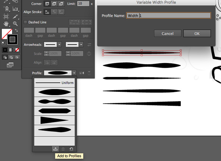Click Reset Profiles icon in profile list

(71, 149)
